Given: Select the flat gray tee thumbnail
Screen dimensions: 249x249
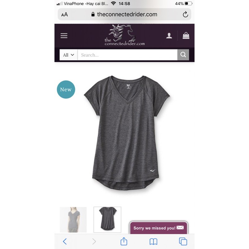Looking at the screenshot, I should (x=107, y=220).
